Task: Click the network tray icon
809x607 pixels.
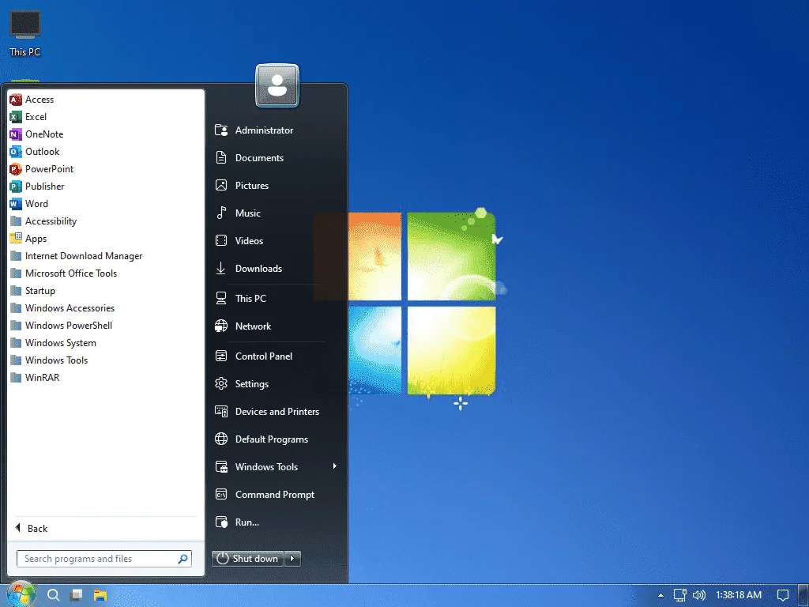Action: [680, 595]
